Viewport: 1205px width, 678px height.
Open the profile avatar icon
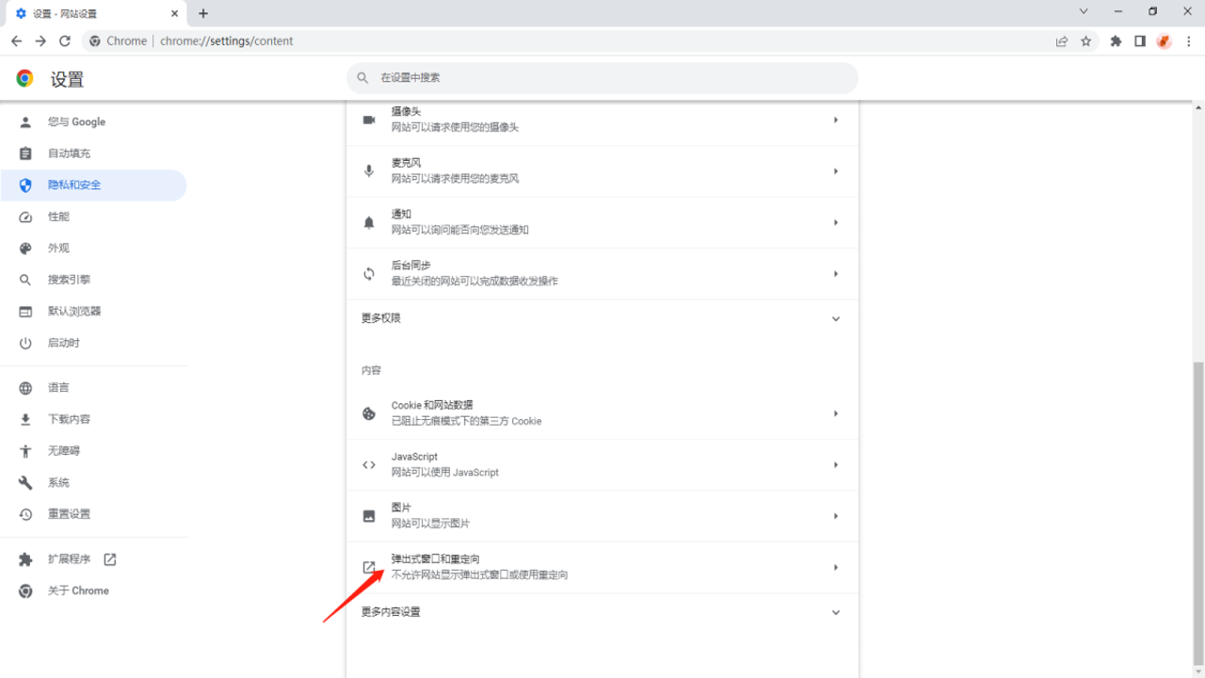1165,41
